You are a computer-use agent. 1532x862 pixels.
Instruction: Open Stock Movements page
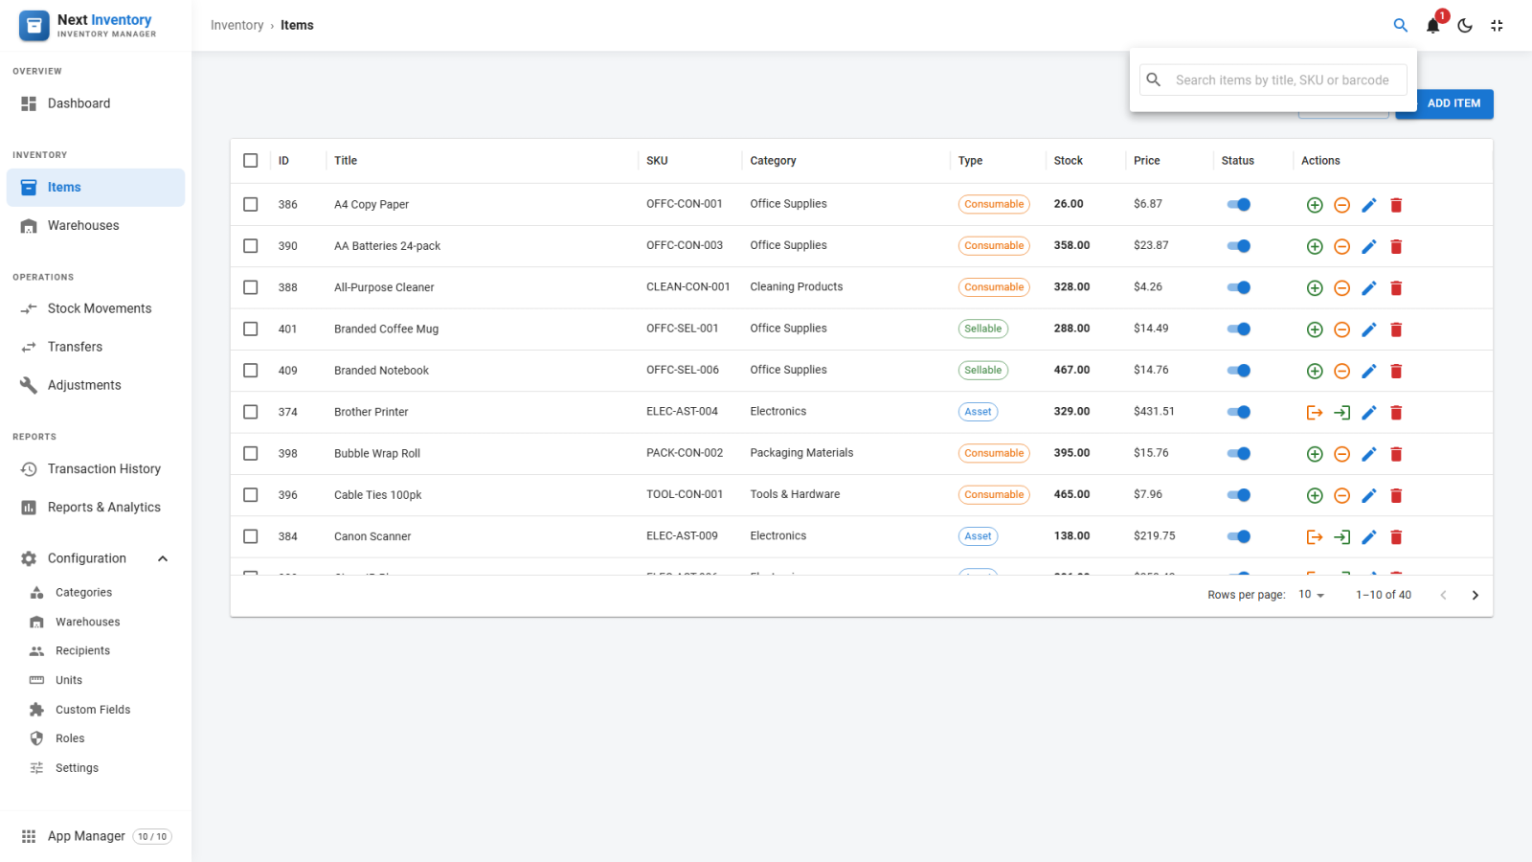pyautogui.click(x=96, y=308)
